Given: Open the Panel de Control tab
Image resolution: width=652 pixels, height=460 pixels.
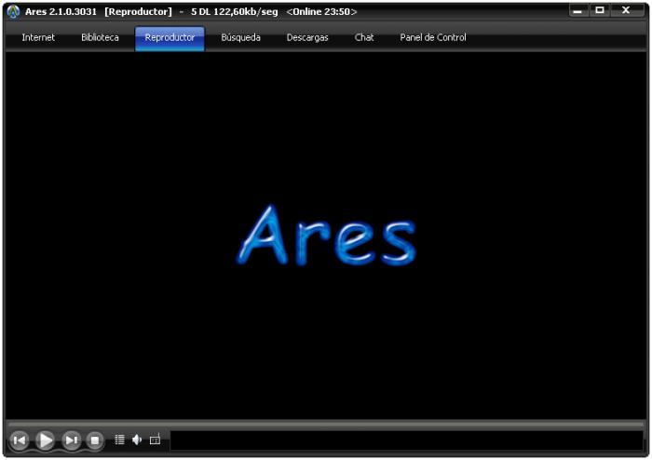Looking at the screenshot, I should pyautogui.click(x=433, y=38).
